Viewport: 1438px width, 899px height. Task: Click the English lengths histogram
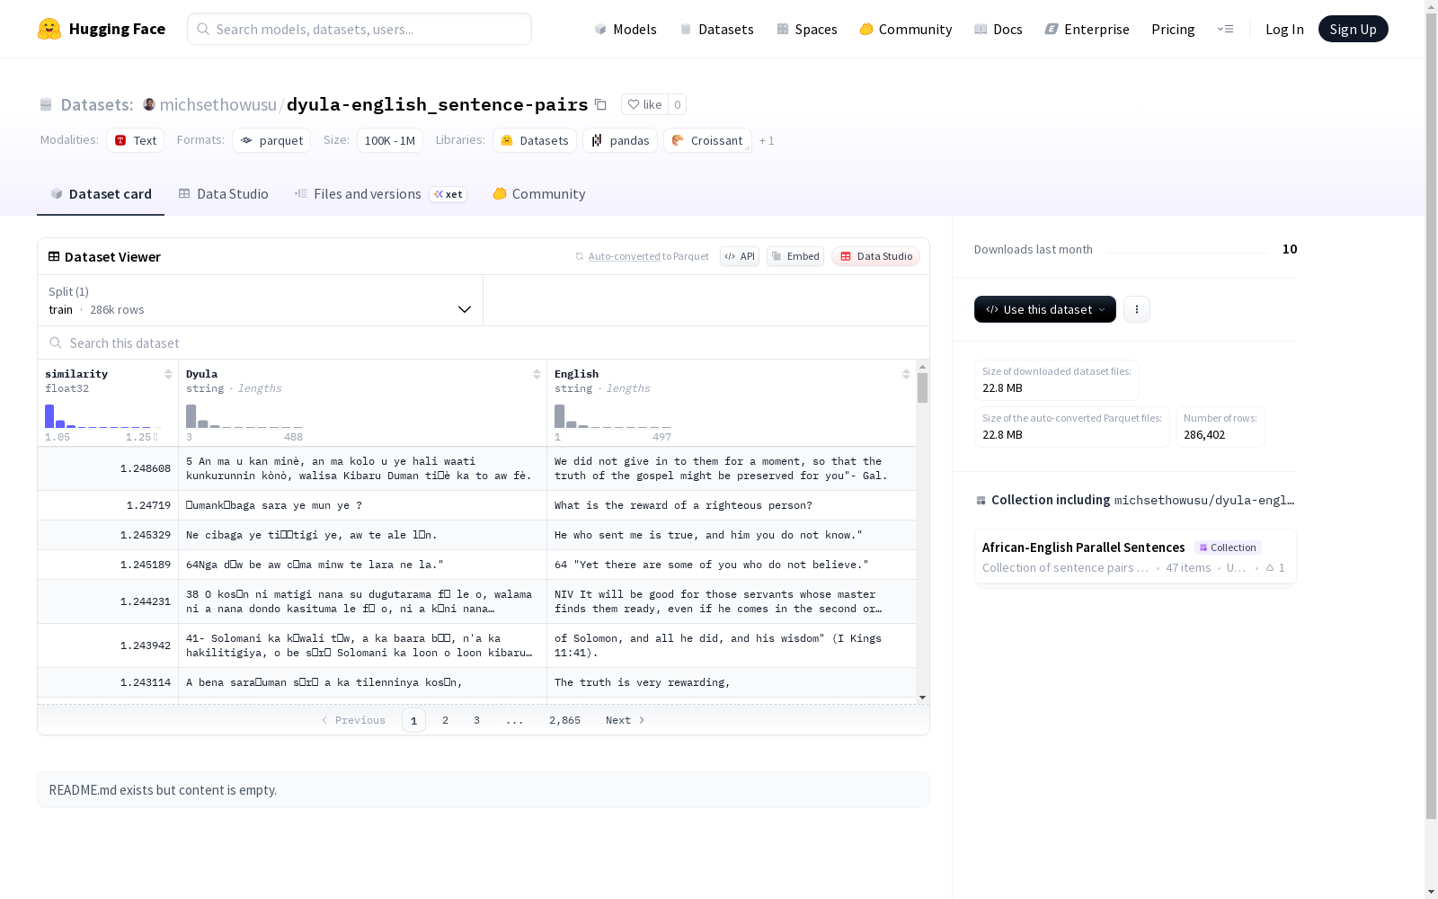(612, 416)
